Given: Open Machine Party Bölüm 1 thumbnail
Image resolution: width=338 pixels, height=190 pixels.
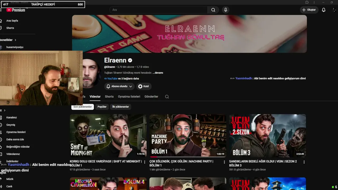Looking at the screenshot, I should [x=188, y=136].
